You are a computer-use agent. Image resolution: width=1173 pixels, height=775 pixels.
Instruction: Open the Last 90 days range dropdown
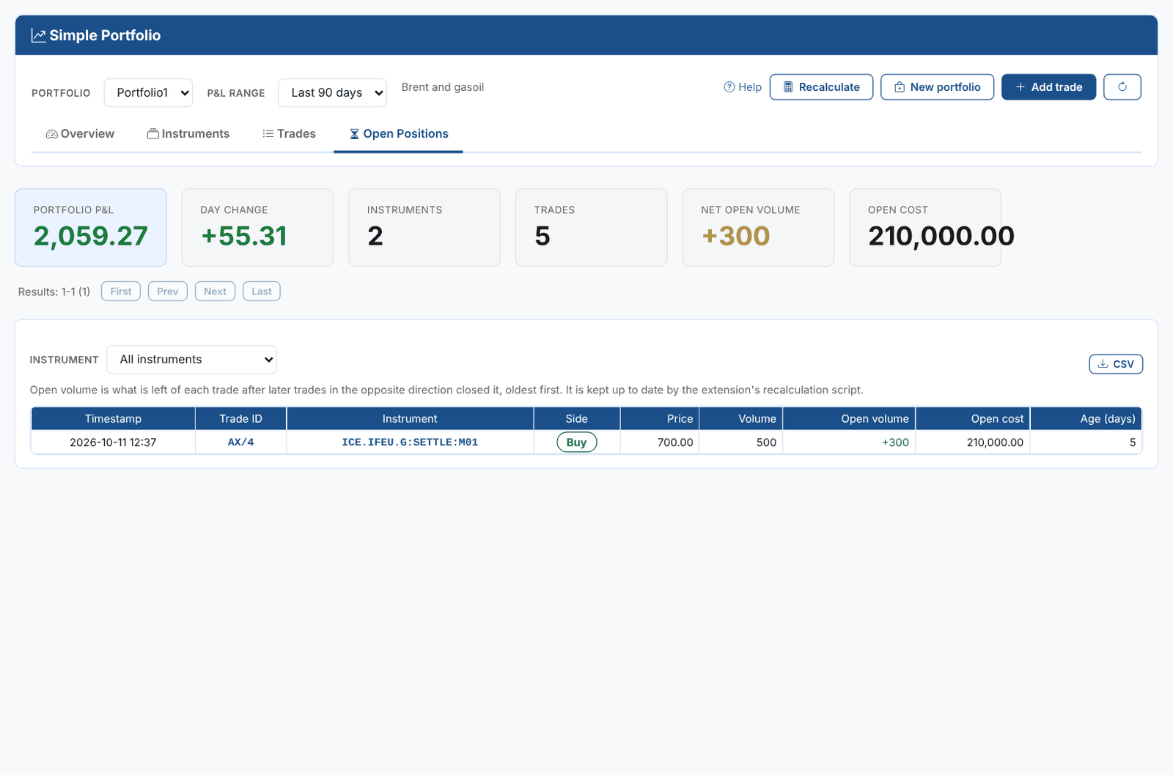[333, 93]
